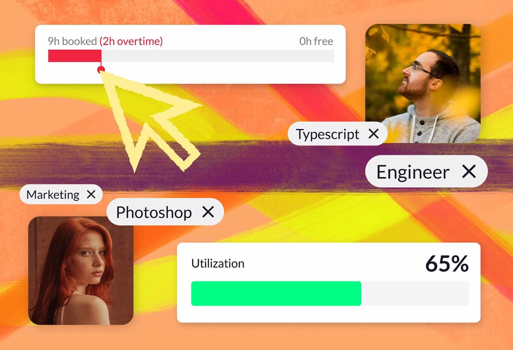Click the empty gray end of utilization bar

(x=415, y=294)
